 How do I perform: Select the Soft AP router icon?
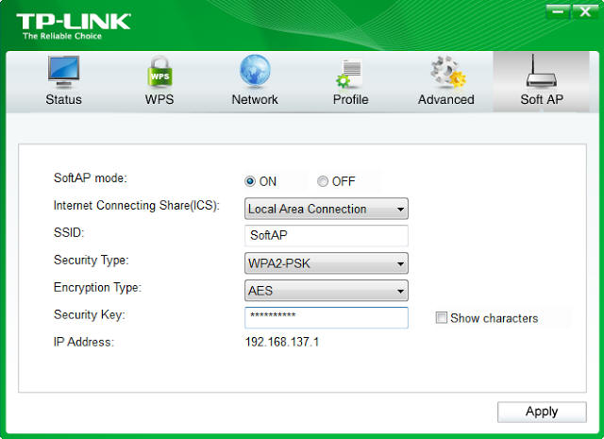pyautogui.click(x=542, y=73)
